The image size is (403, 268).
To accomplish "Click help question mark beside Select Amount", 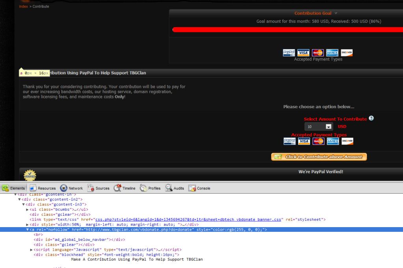I will coord(371,118).
